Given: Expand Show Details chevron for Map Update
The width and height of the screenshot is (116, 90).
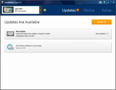Looking at the screenshot, I should pyautogui.click(x=107, y=34).
